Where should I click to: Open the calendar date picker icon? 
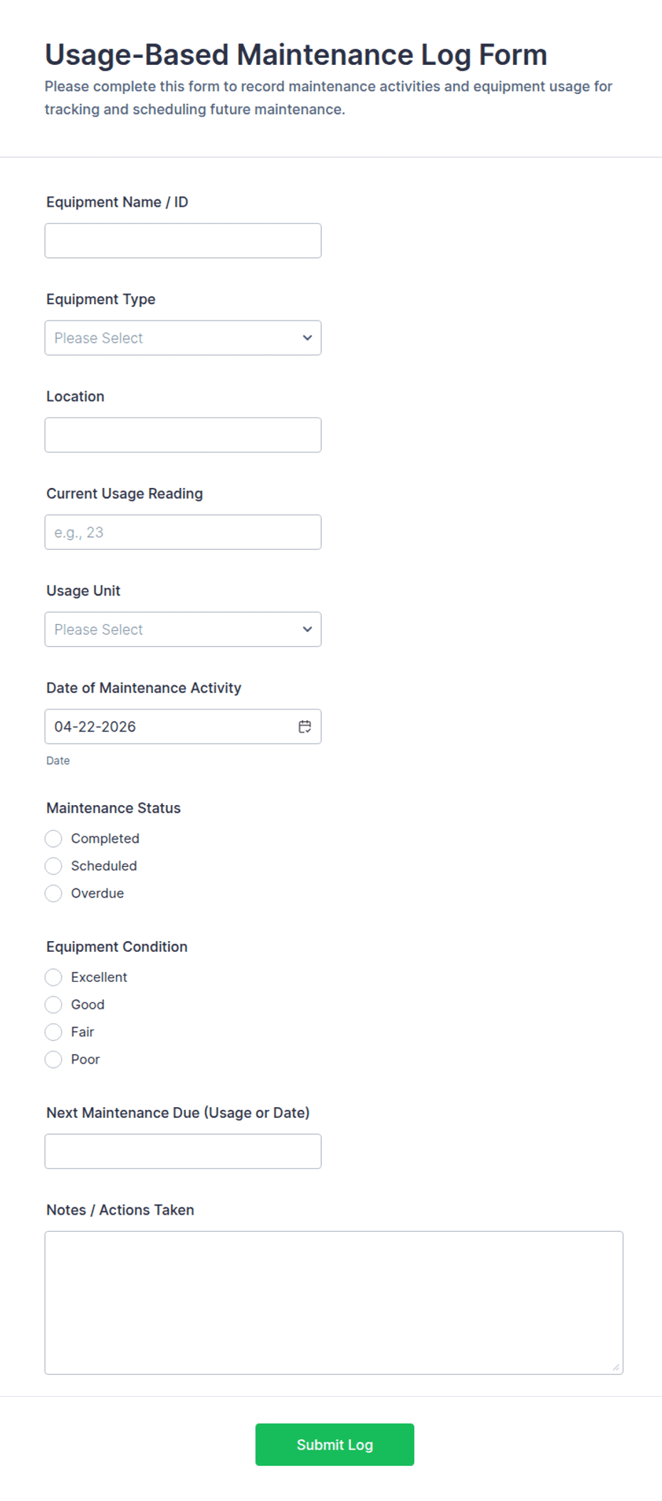(305, 727)
